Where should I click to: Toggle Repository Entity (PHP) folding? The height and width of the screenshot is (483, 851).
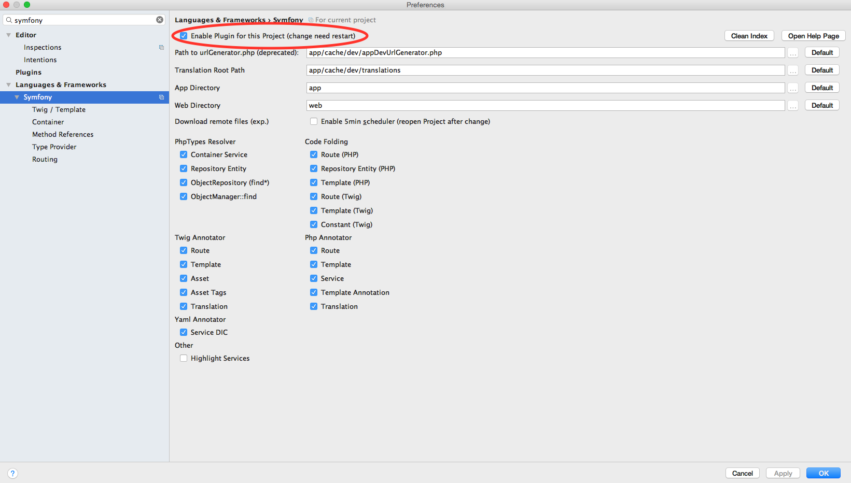point(314,168)
